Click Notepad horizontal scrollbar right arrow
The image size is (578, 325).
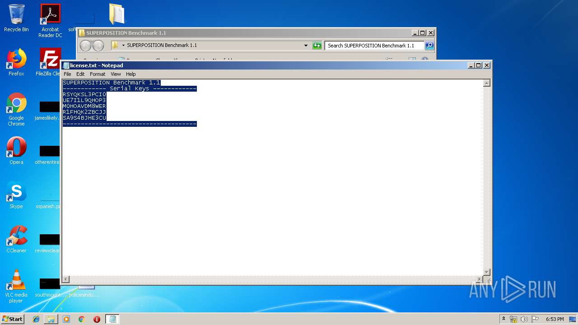pos(480,279)
